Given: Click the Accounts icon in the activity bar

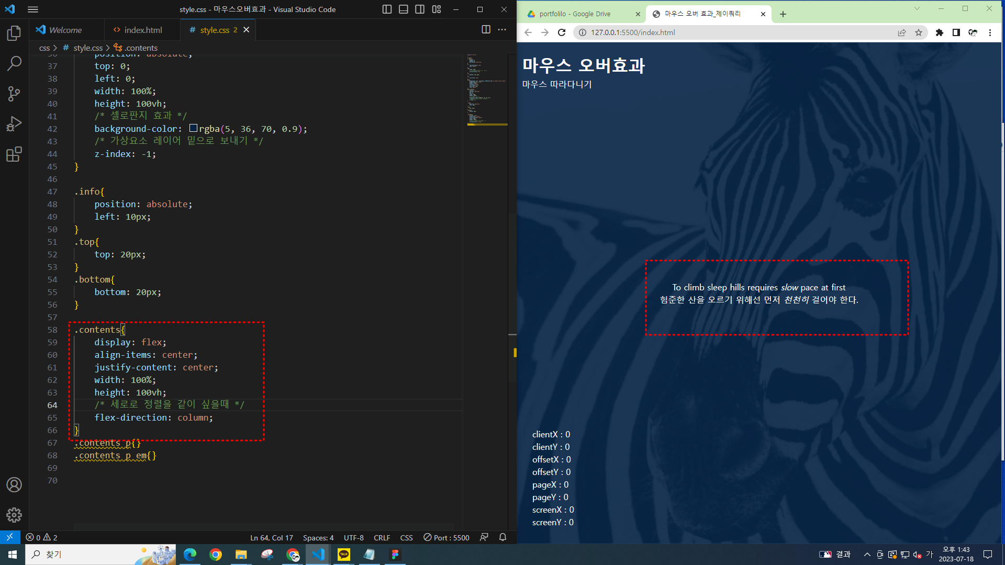Looking at the screenshot, I should pos(14,484).
